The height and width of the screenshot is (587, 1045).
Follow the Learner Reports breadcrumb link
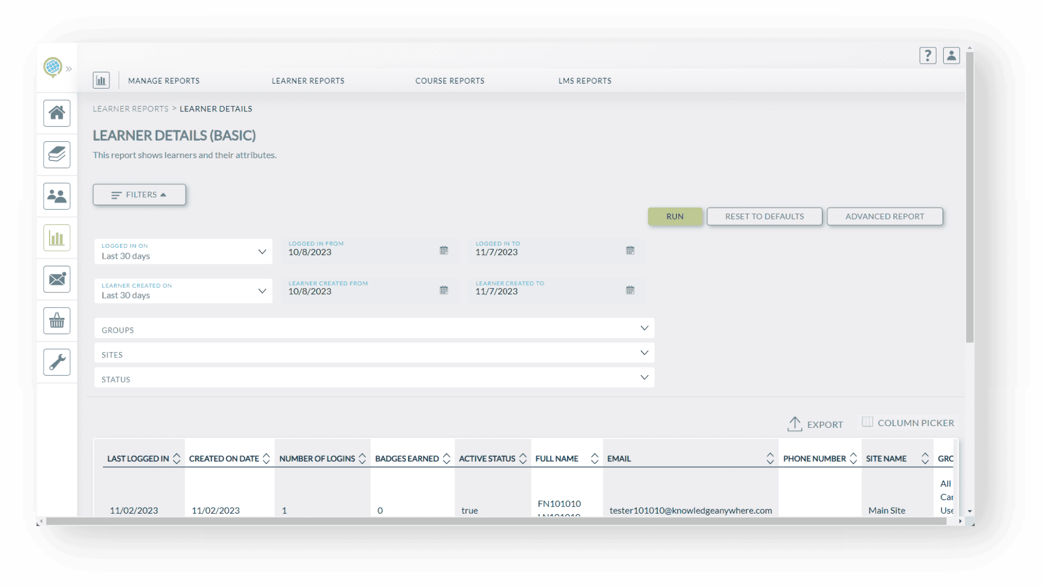[x=131, y=108]
